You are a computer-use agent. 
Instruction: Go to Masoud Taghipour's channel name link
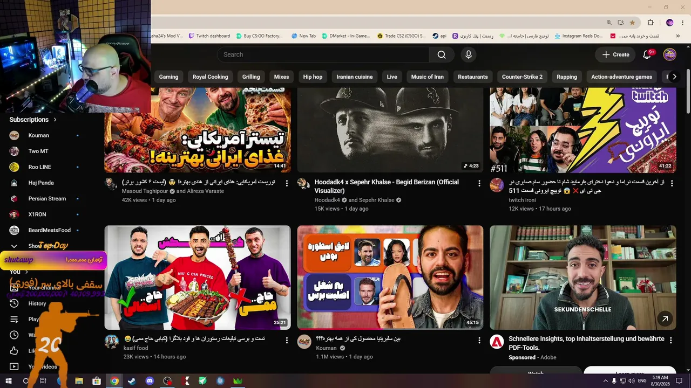(146, 191)
